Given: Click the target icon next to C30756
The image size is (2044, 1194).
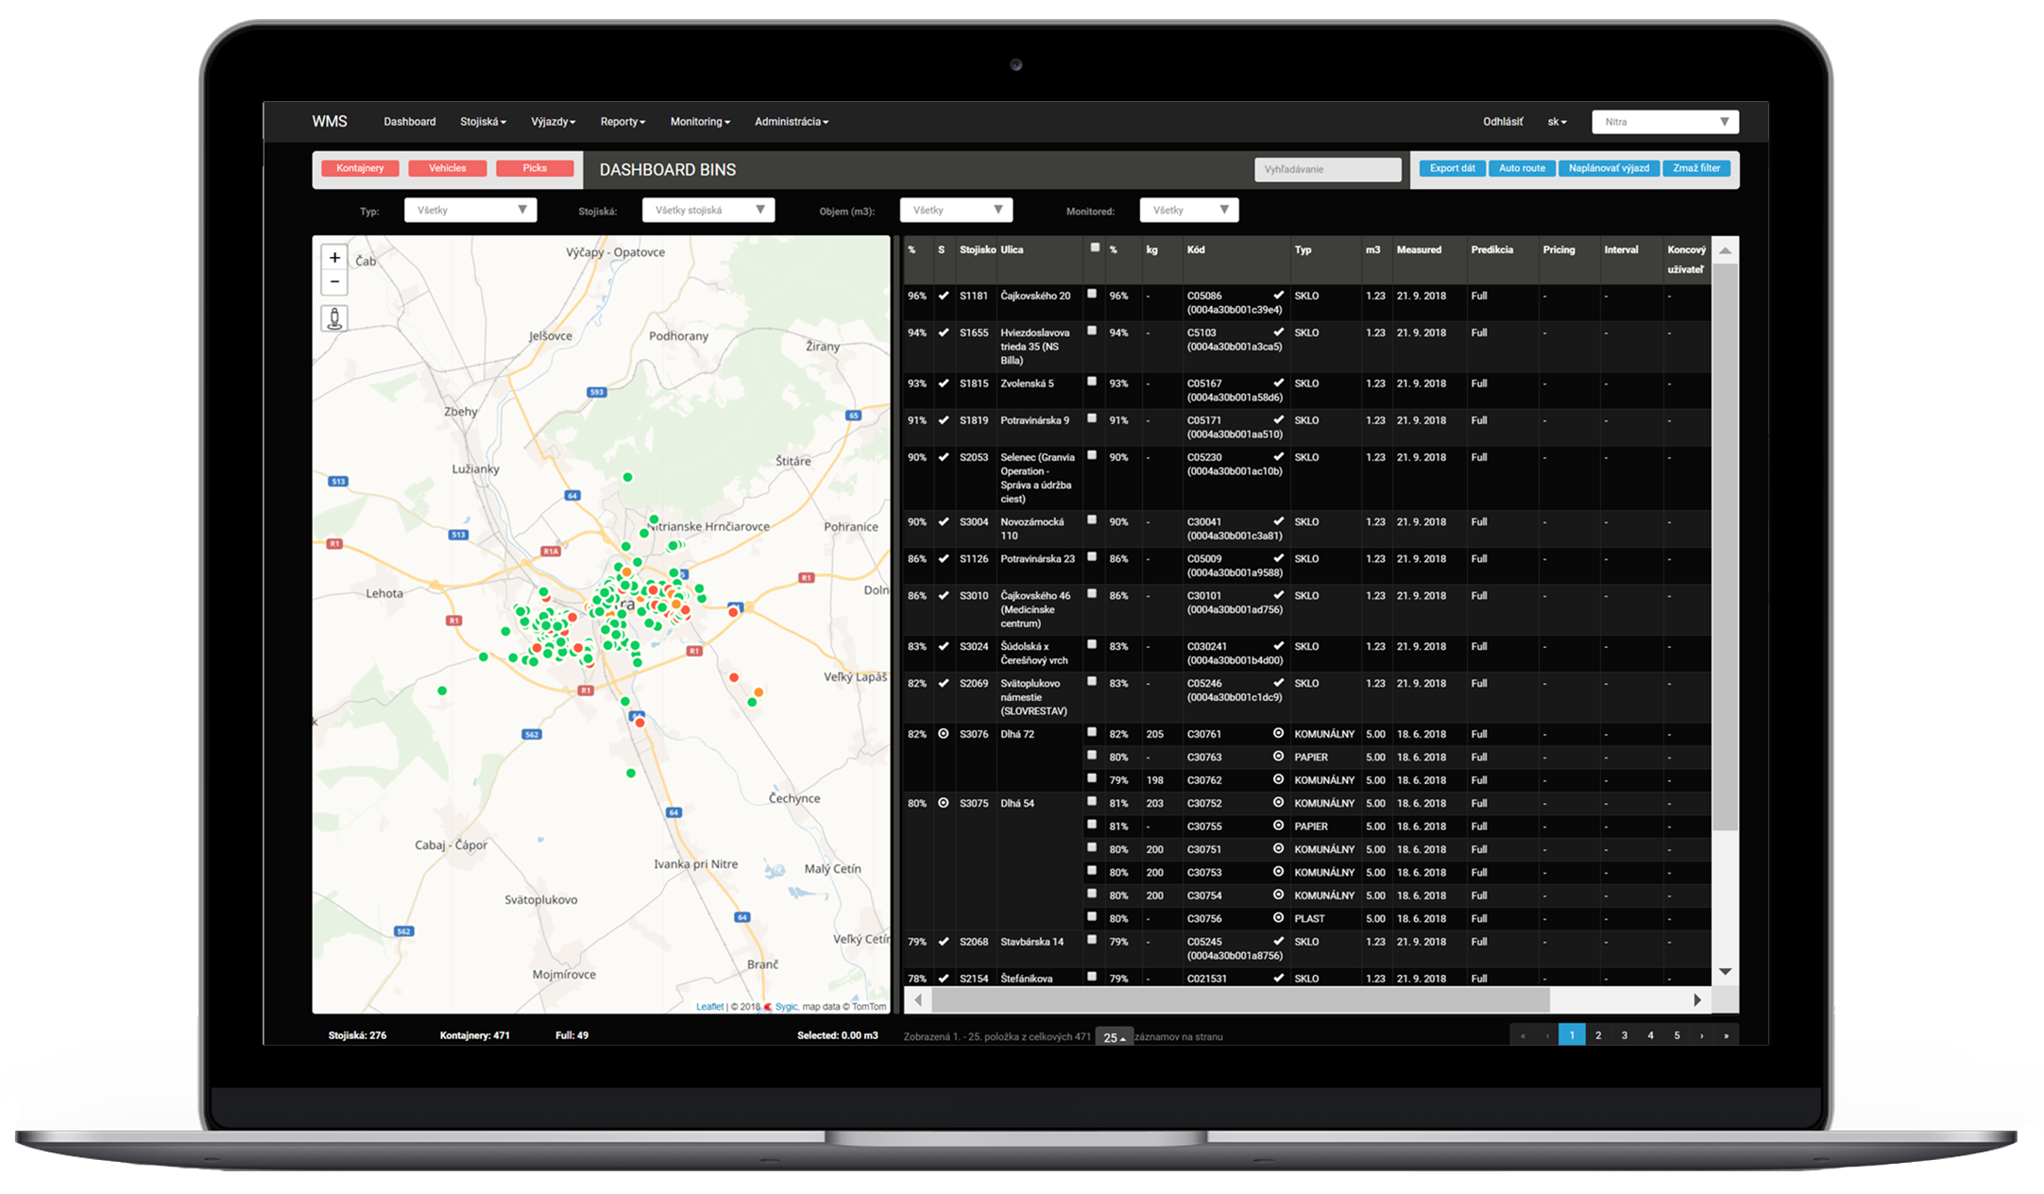Looking at the screenshot, I should click(x=1278, y=917).
